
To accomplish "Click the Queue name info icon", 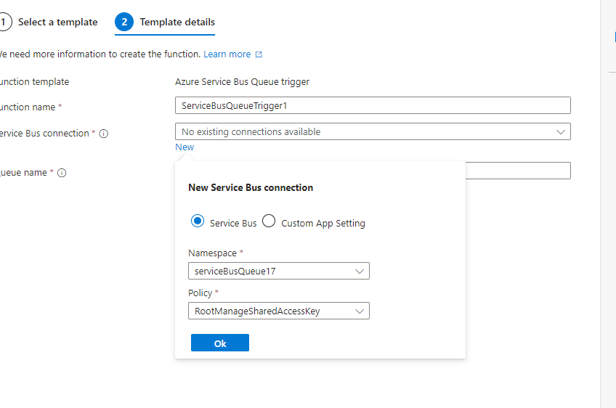I will [62, 173].
